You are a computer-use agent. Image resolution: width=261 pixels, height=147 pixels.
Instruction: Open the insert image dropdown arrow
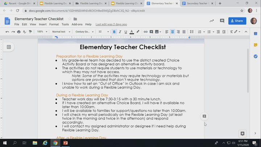tap(160, 32)
